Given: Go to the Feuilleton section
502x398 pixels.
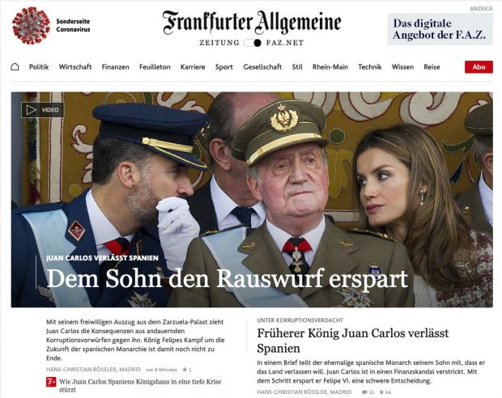Looking at the screenshot, I should point(155,67).
